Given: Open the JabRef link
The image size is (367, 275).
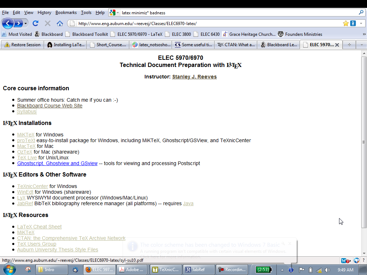Looking at the screenshot, I should click(25, 204).
